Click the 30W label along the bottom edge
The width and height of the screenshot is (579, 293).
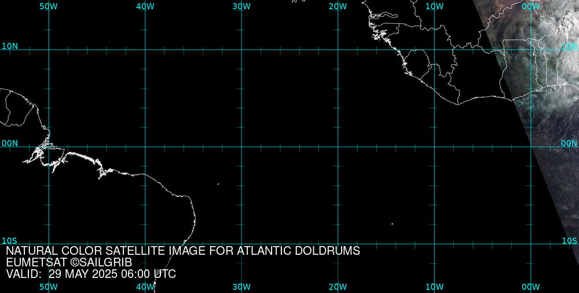point(241,287)
